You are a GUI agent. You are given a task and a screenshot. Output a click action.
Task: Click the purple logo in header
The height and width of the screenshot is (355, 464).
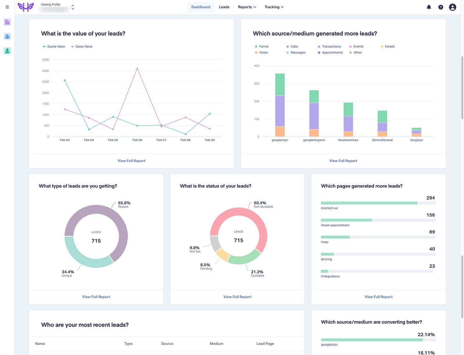(x=26, y=7)
